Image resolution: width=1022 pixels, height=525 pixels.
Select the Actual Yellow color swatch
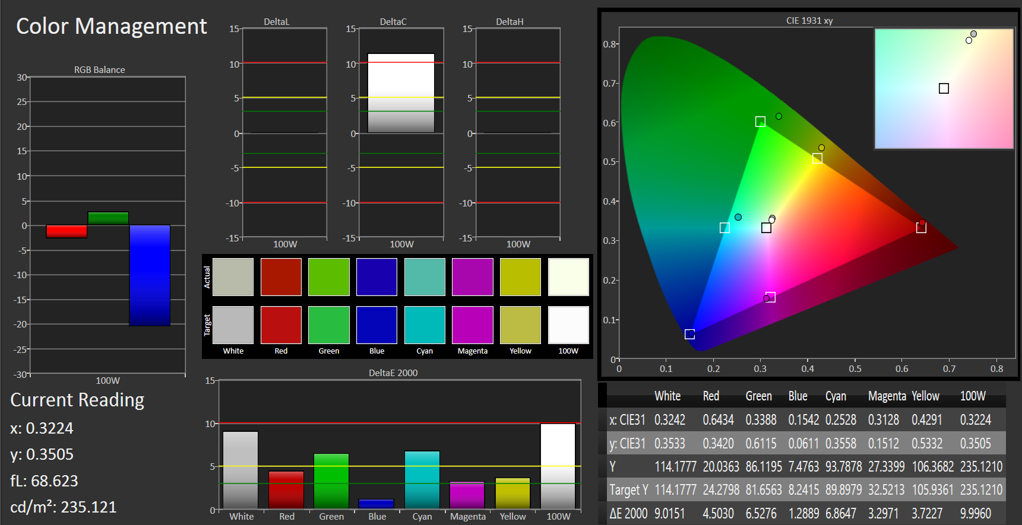(x=520, y=276)
